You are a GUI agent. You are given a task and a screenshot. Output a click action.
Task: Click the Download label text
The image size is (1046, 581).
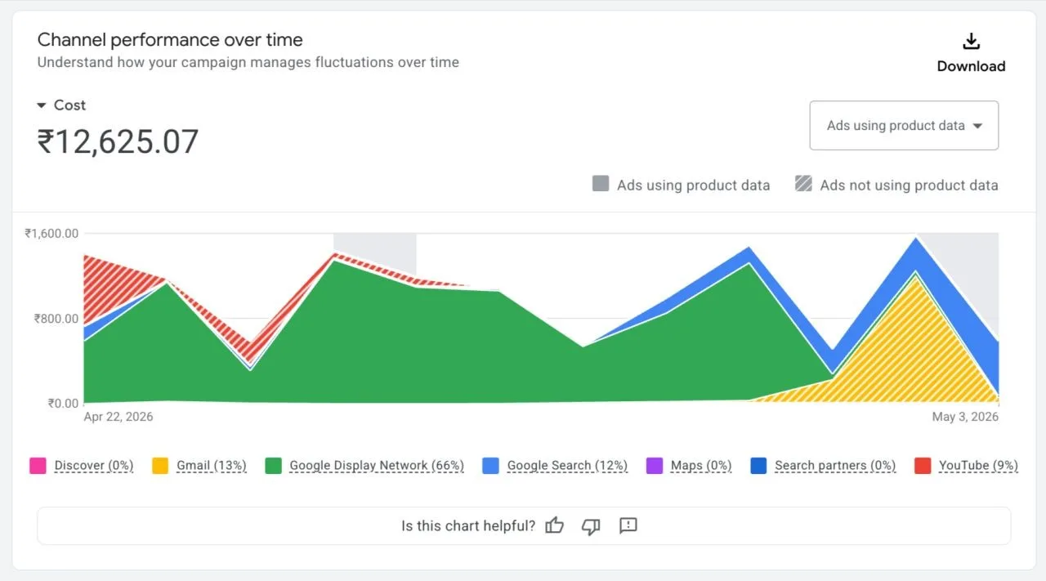tap(971, 66)
